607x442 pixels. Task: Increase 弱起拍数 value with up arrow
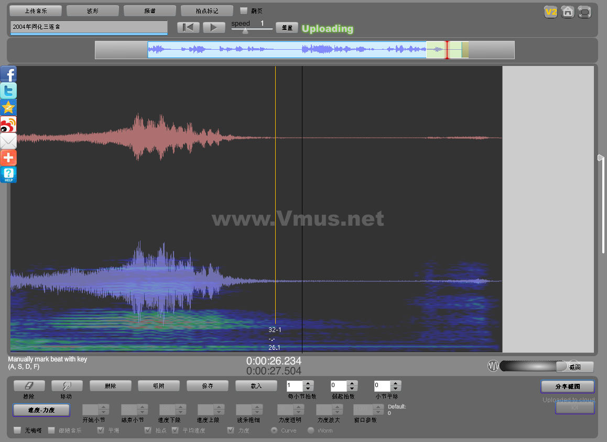352,383
